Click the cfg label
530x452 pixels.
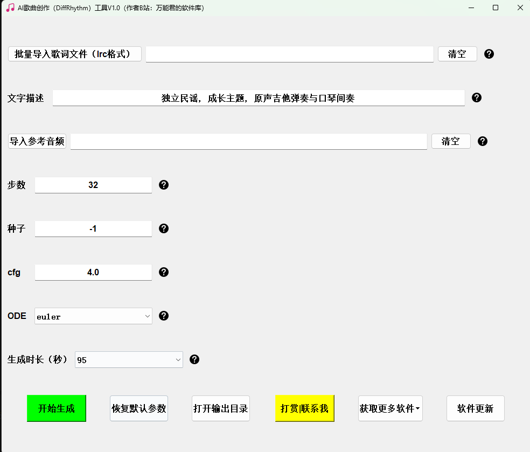[x=14, y=273]
